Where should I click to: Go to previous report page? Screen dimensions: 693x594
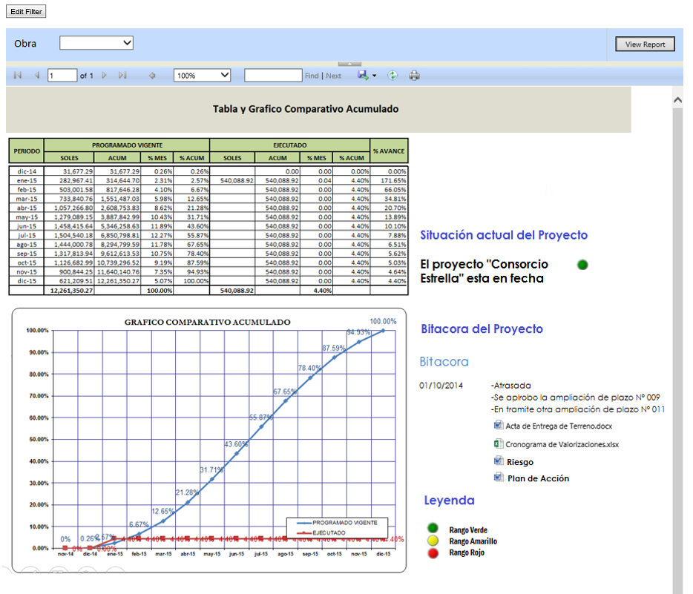36,76
